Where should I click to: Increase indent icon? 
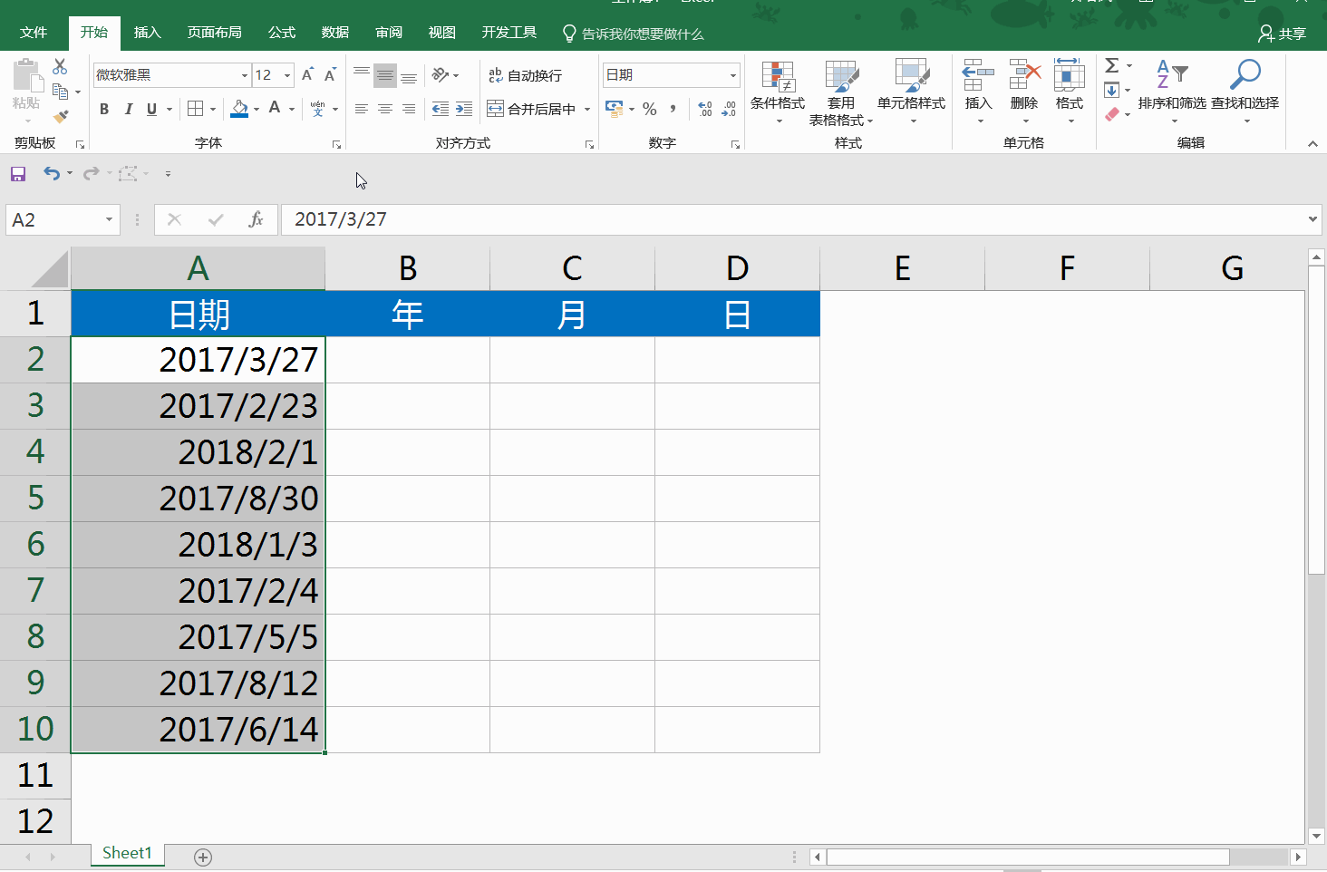464,109
